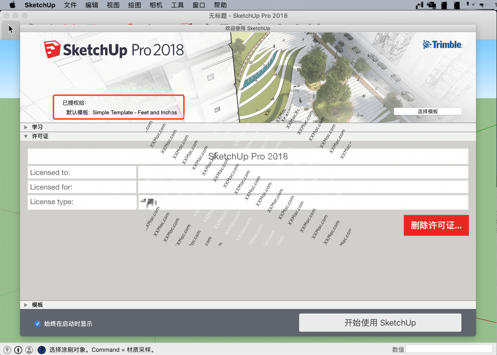Click the Licensed to value field
The image size is (497, 355).
point(303,172)
